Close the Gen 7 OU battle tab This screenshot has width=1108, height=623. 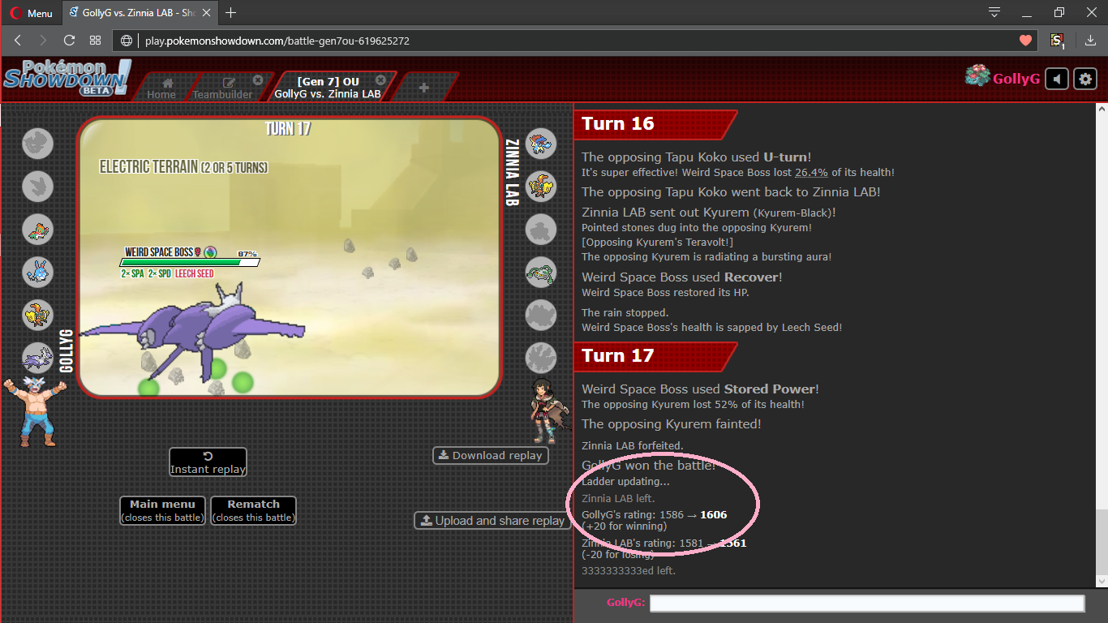[x=380, y=79]
